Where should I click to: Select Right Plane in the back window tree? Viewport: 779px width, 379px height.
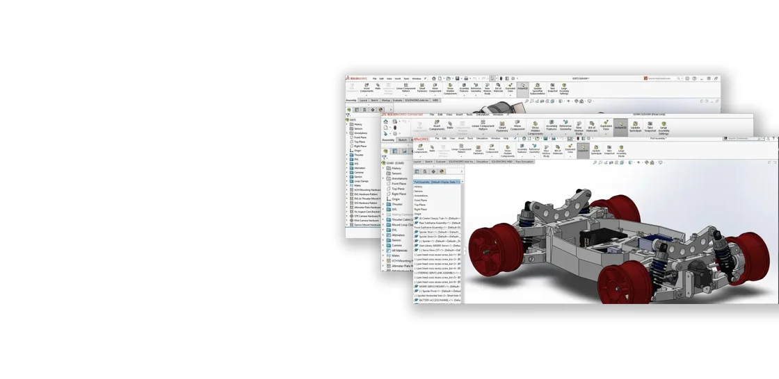[x=359, y=146]
